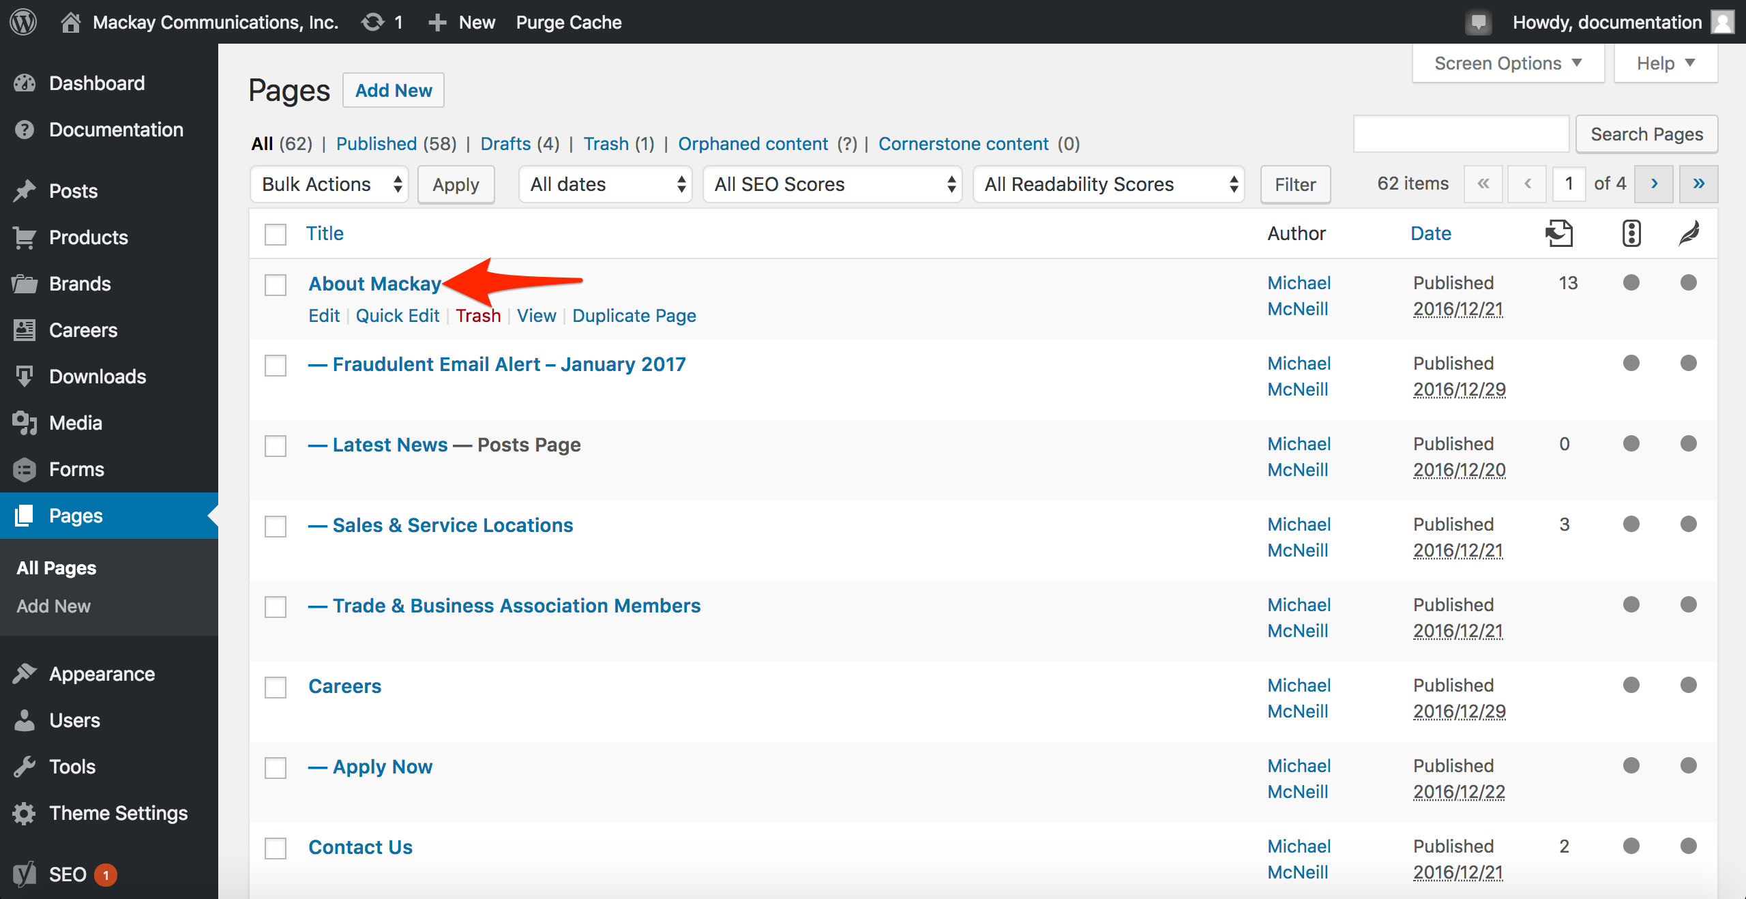Open the Contact Us page title
Viewport: 1746px width, 899px height.
click(x=360, y=847)
